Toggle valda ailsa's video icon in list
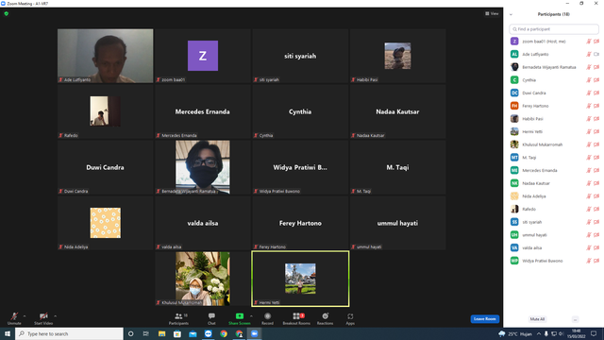Image resolution: width=604 pixels, height=340 pixels. click(x=596, y=247)
